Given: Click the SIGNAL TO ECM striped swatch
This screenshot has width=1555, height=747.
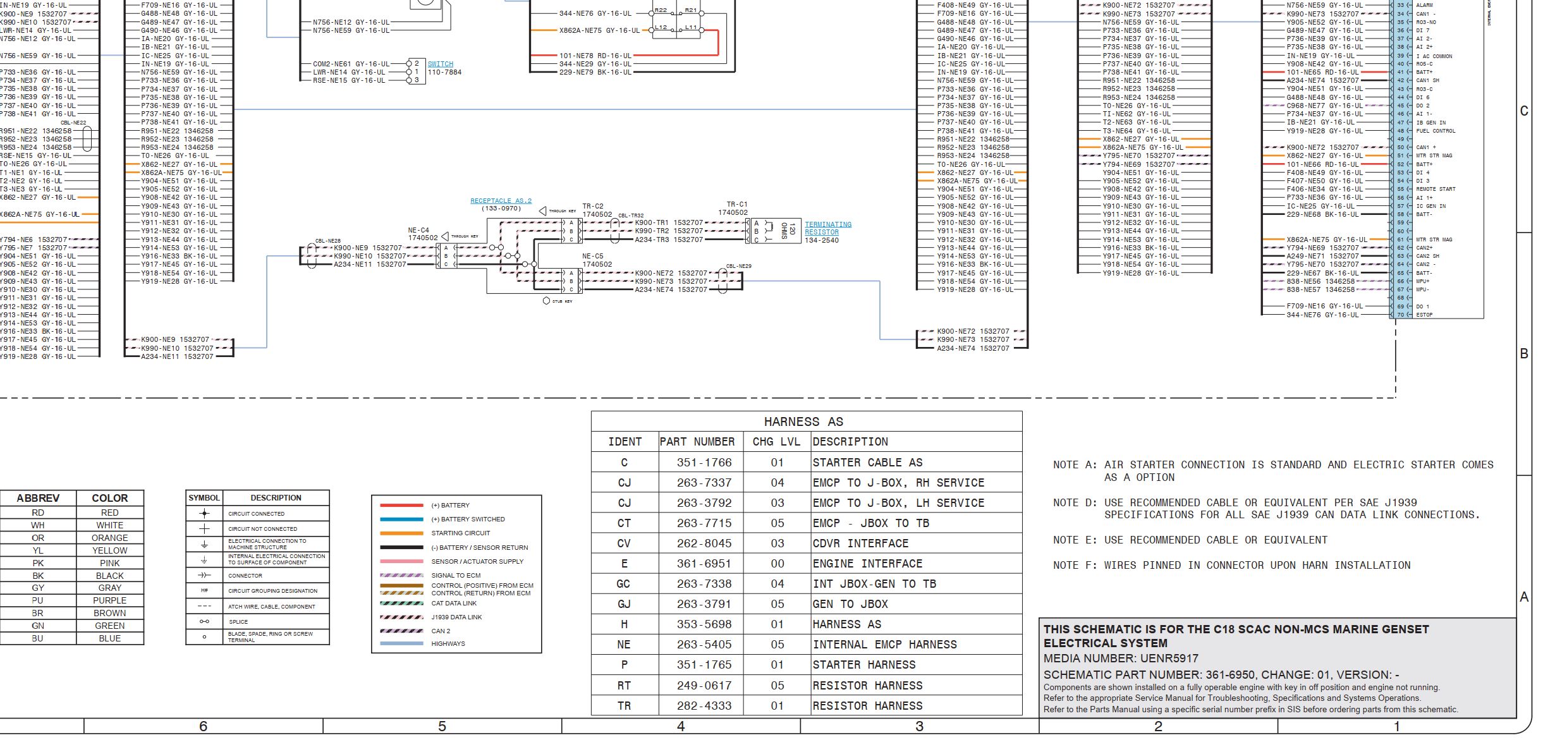Looking at the screenshot, I should tap(401, 575).
